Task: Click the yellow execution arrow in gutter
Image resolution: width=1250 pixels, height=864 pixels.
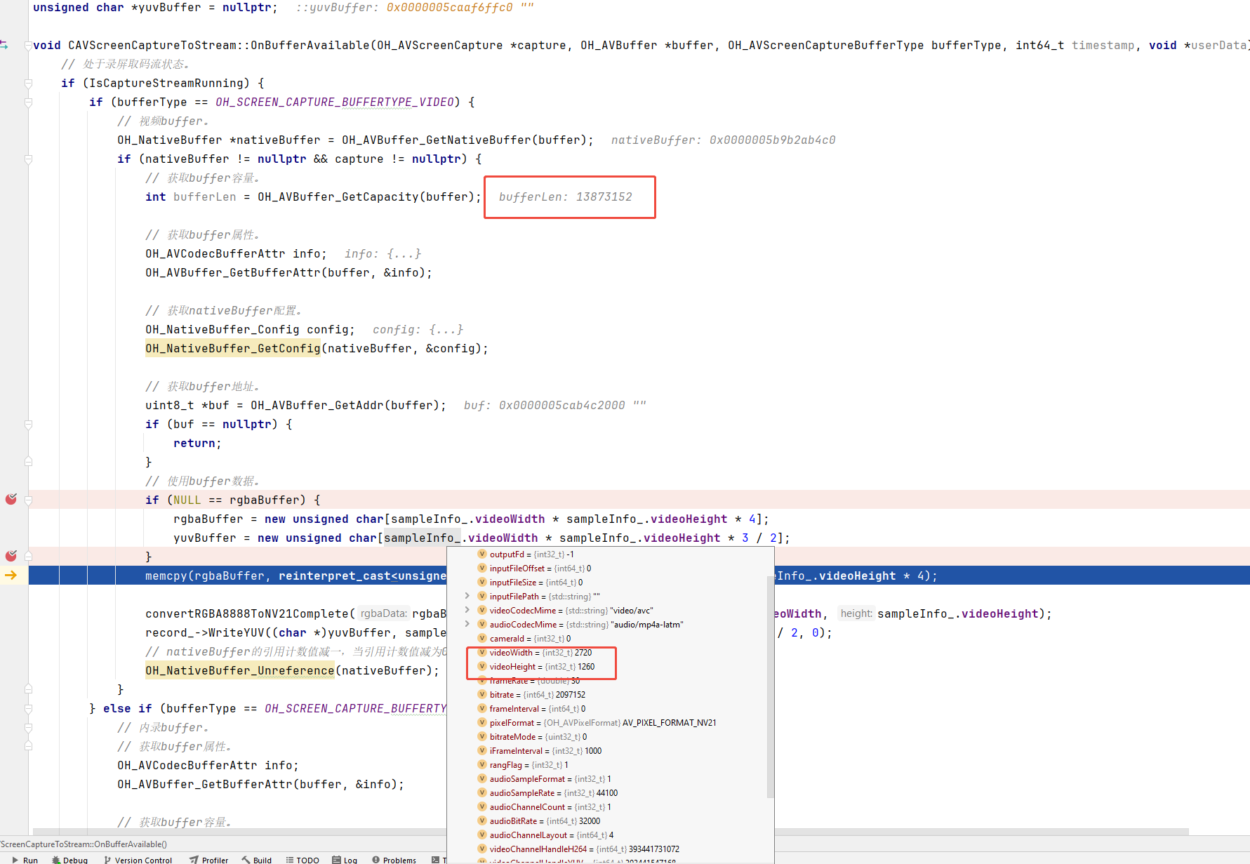Action: [11, 576]
